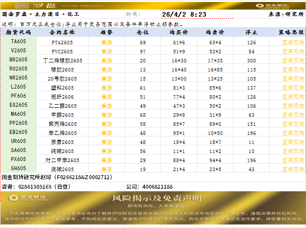Select the MA605 futures code cell

coord(18,114)
